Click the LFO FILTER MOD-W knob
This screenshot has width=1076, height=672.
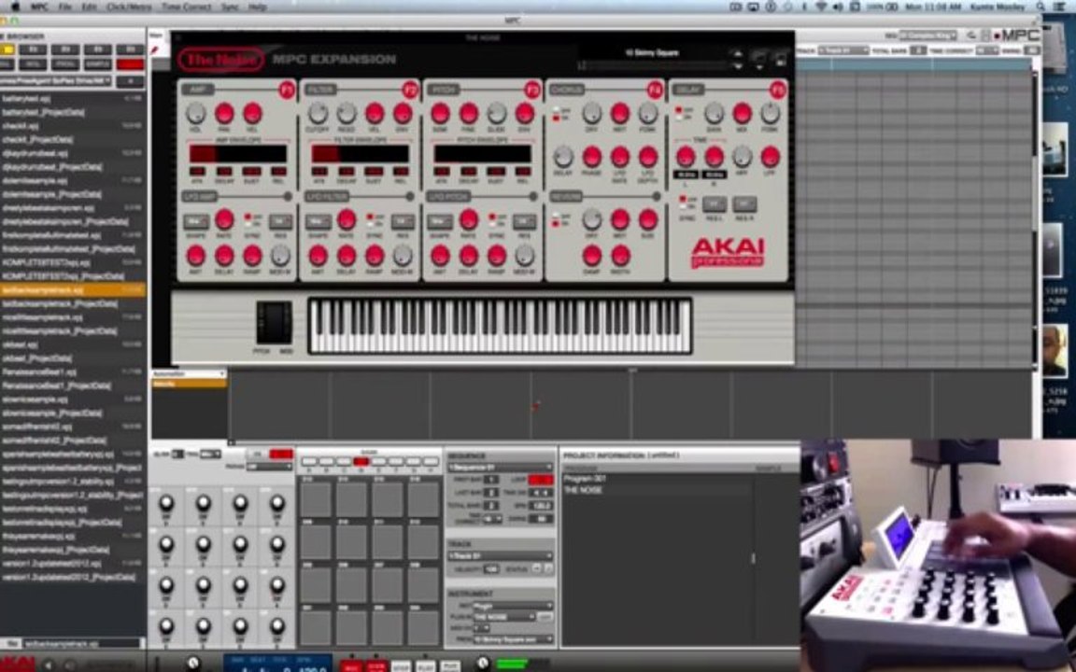click(x=403, y=255)
